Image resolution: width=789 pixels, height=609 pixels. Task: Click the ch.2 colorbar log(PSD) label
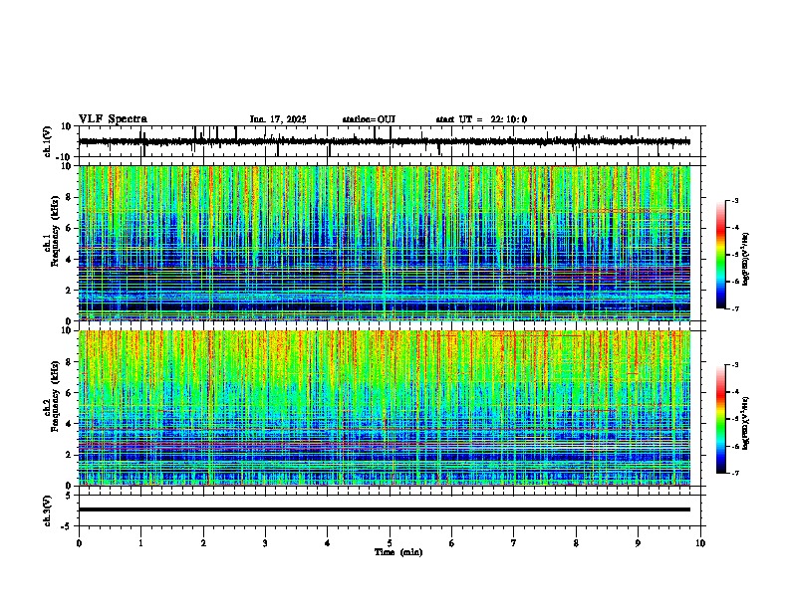pos(746,423)
